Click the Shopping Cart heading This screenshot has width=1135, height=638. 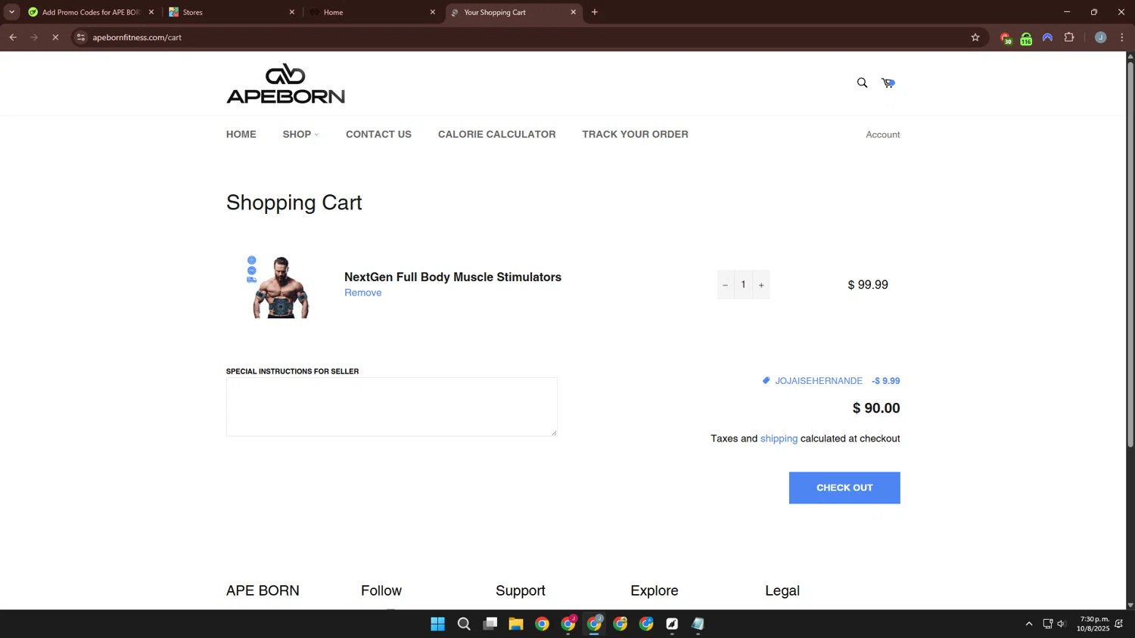click(x=294, y=203)
